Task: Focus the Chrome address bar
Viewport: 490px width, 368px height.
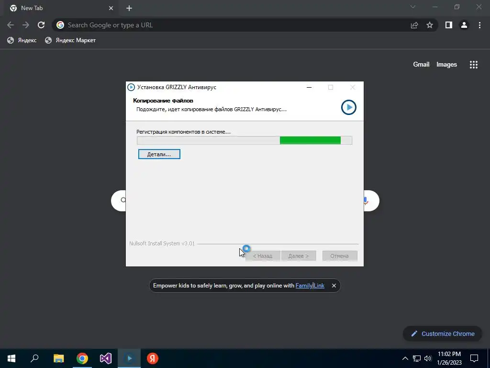Action: pos(231,25)
